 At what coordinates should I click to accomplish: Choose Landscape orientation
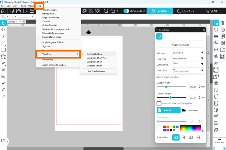[192, 110]
